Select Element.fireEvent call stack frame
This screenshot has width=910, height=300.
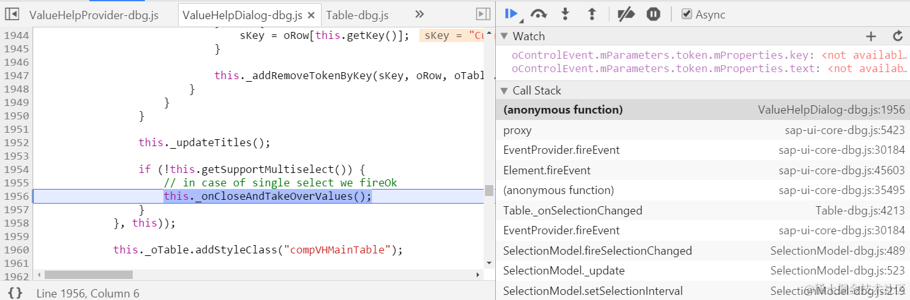click(703, 170)
